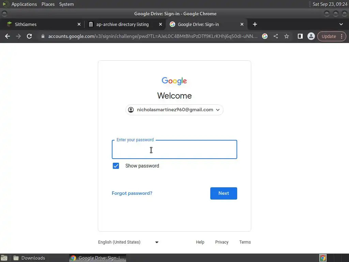Close the Google Drive: Sign-in tab
This screenshot has height=262, width=349.
(x=242, y=24)
